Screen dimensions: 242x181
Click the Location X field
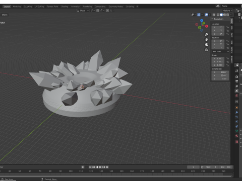[218, 27]
